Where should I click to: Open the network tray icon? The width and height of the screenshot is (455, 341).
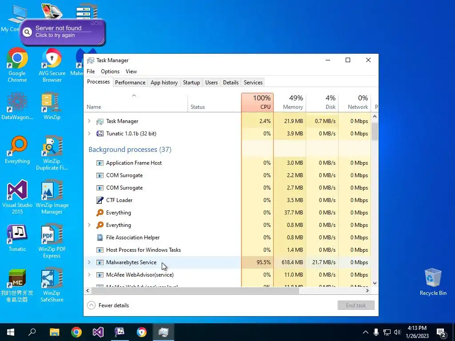387,332
